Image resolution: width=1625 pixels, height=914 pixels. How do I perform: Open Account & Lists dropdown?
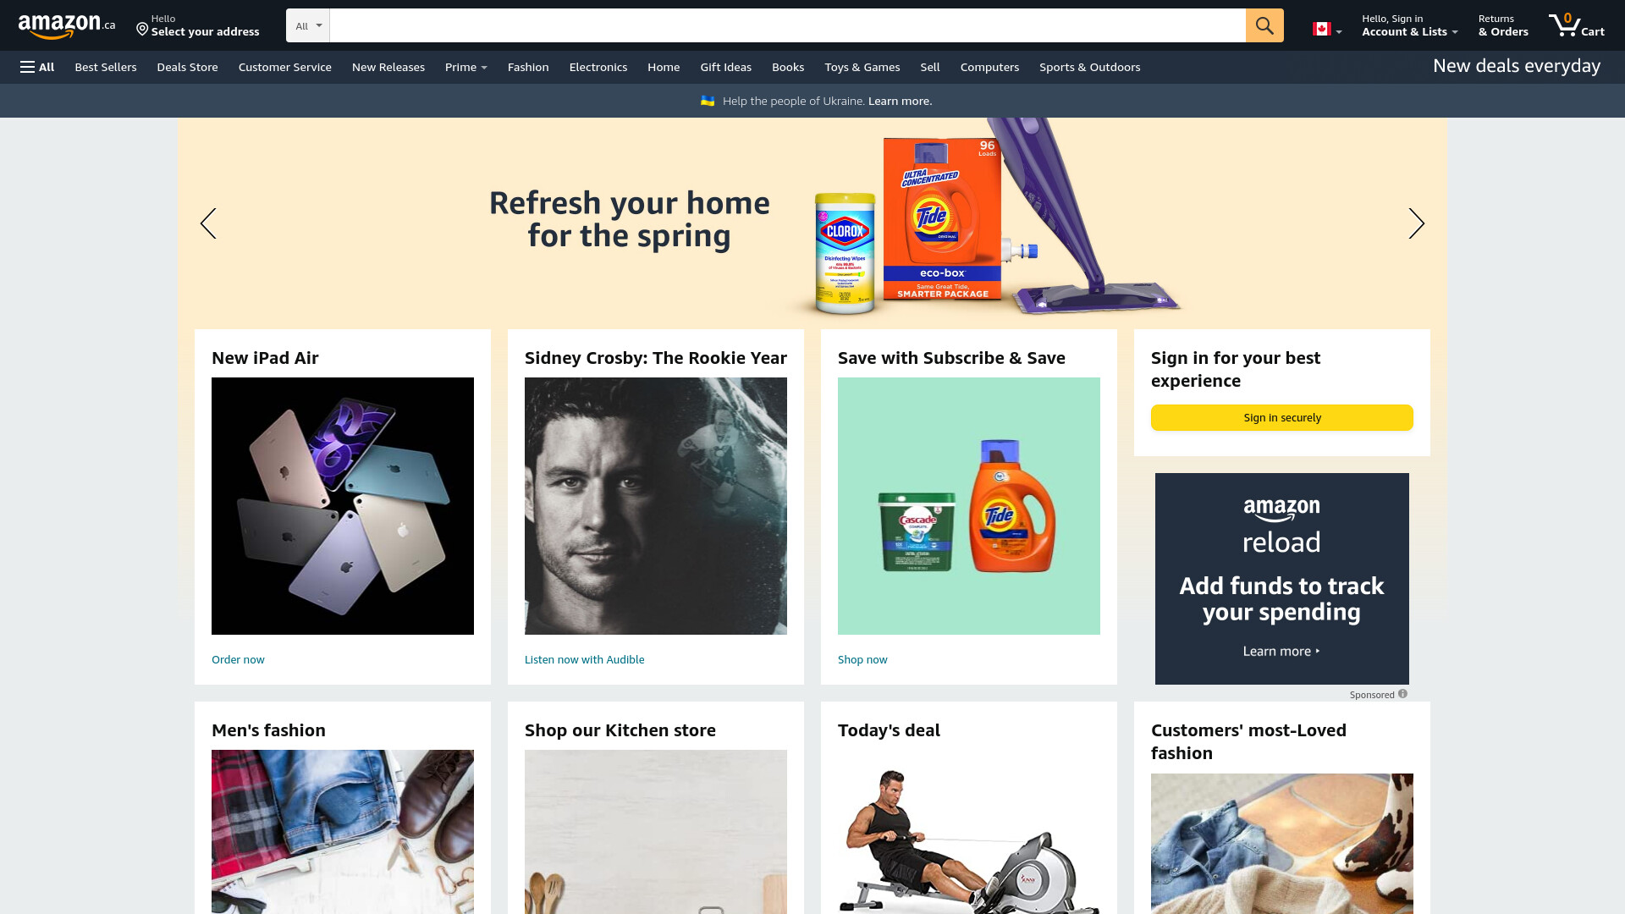tap(1409, 25)
